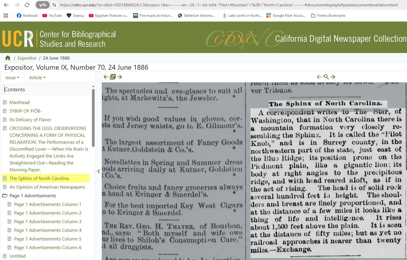Select the SYBIIP OF FIÖB- item

26,111
